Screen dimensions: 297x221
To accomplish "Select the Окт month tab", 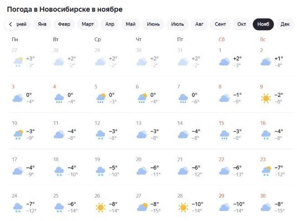I will tap(242, 24).
